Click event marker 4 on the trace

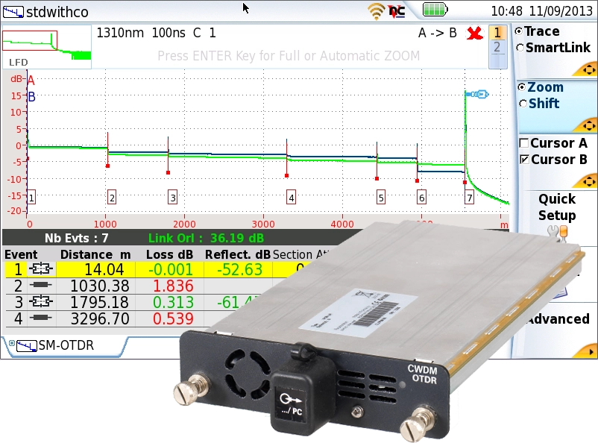point(292,198)
